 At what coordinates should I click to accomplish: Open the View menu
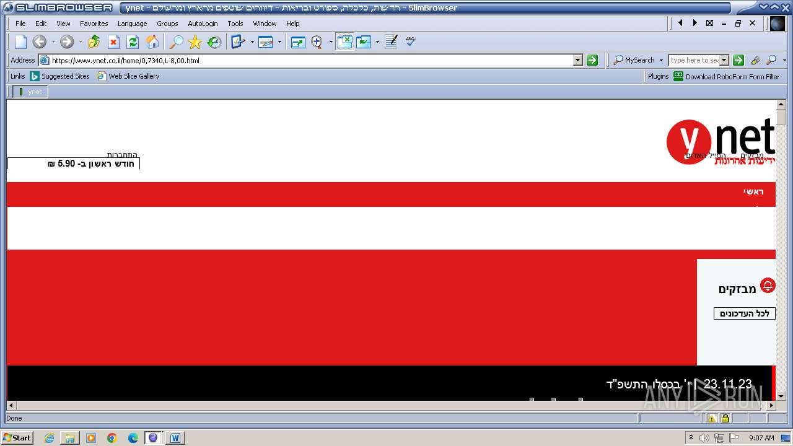point(63,24)
